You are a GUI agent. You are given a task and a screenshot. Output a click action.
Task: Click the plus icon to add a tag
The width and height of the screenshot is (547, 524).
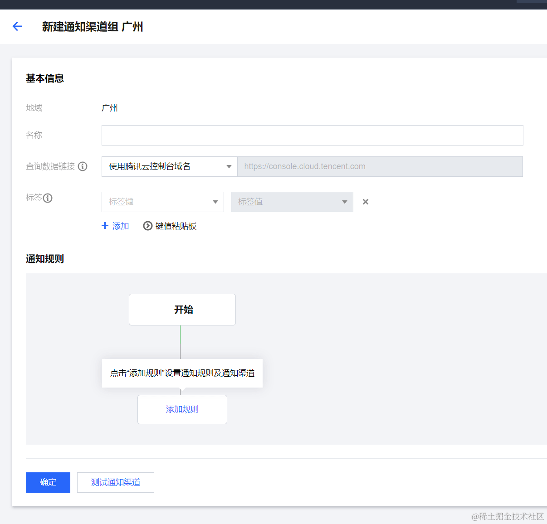tap(105, 226)
